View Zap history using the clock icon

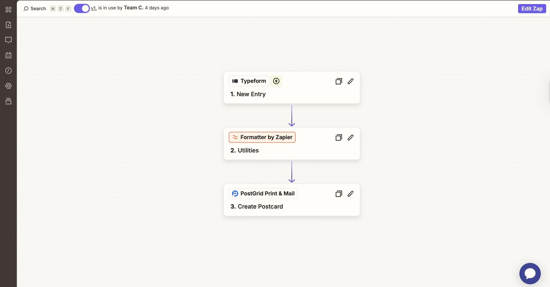(8, 71)
